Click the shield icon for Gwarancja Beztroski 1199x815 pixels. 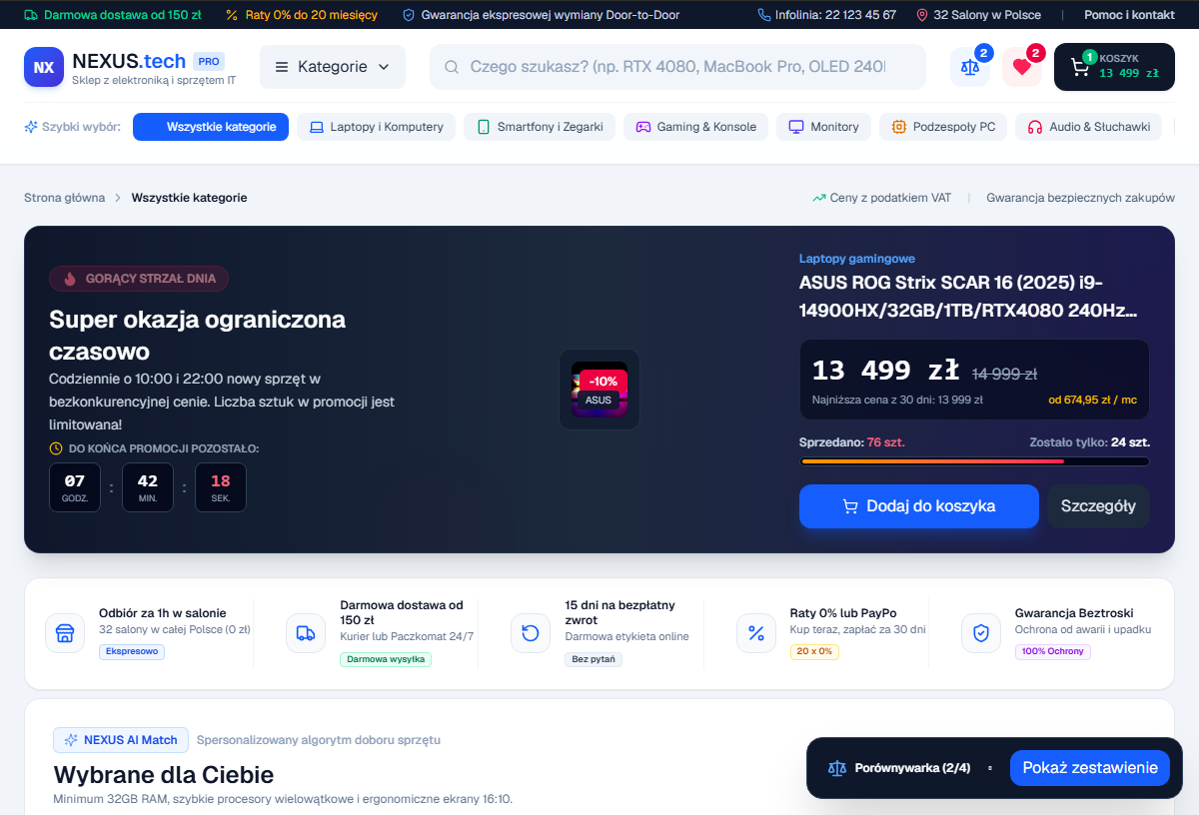[x=981, y=633]
